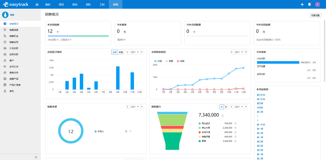This screenshot has height=160, width=326.
Task: Open 客户 in the sidebar
Action: tap(11, 60)
